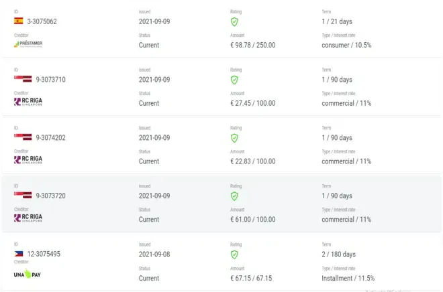Image resolution: width=443 pixels, height=292 pixels.
Task: Click the Spain flag beside loan 3-3075062
Action: click(19, 21)
